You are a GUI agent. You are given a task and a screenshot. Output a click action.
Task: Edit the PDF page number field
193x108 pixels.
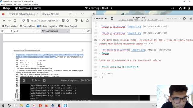click(9, 31)
